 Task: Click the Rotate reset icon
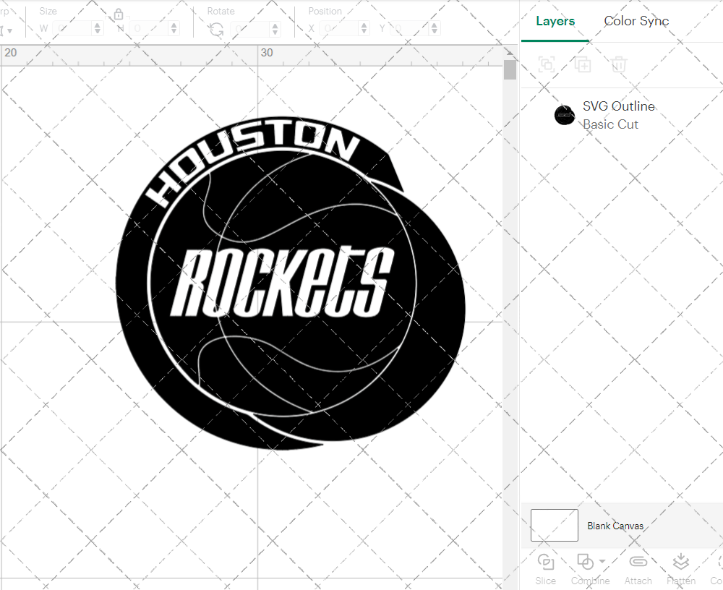tap(215, 27)
